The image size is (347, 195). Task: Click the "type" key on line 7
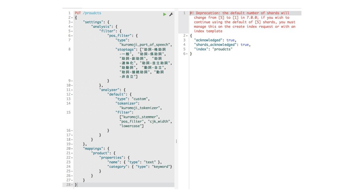point(122,40)
